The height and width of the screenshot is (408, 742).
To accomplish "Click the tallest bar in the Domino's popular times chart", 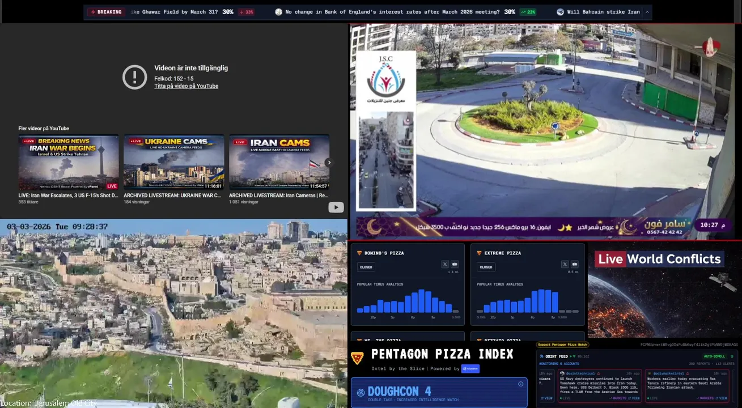I will [421, 301].
